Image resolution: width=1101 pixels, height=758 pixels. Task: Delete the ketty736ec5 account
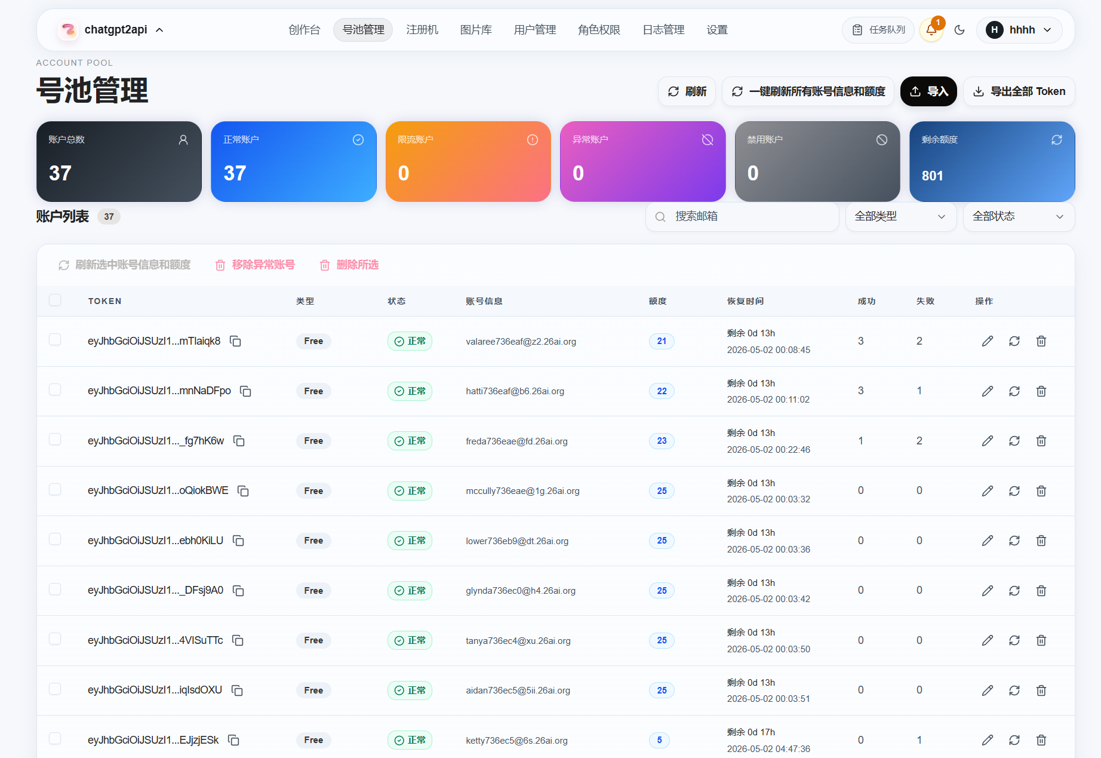pos(1041,740)
